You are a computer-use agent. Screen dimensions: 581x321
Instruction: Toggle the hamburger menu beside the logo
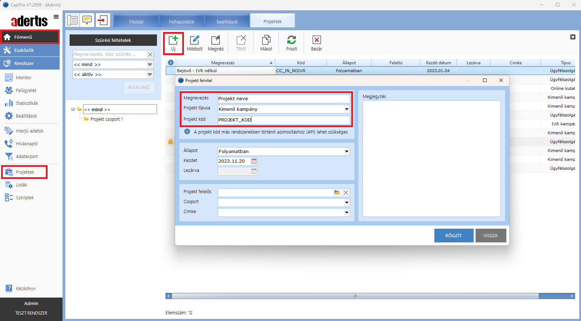click(x=56, y=17)
